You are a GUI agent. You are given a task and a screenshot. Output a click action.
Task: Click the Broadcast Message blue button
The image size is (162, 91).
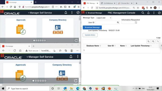click(x=92, y=27)
